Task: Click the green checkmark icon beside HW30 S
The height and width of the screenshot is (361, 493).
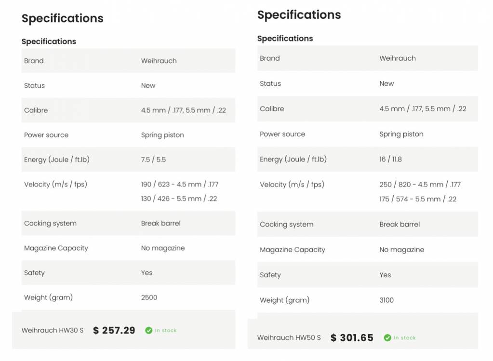Action: 149,331
